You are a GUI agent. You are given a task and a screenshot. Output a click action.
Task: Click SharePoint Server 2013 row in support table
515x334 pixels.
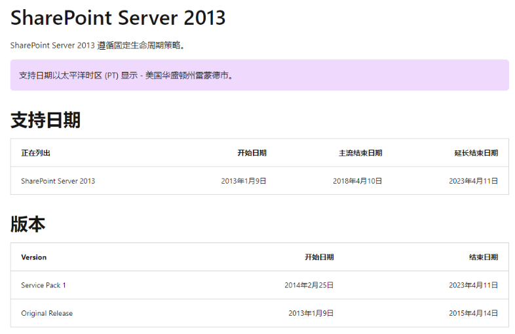[259, 181]
